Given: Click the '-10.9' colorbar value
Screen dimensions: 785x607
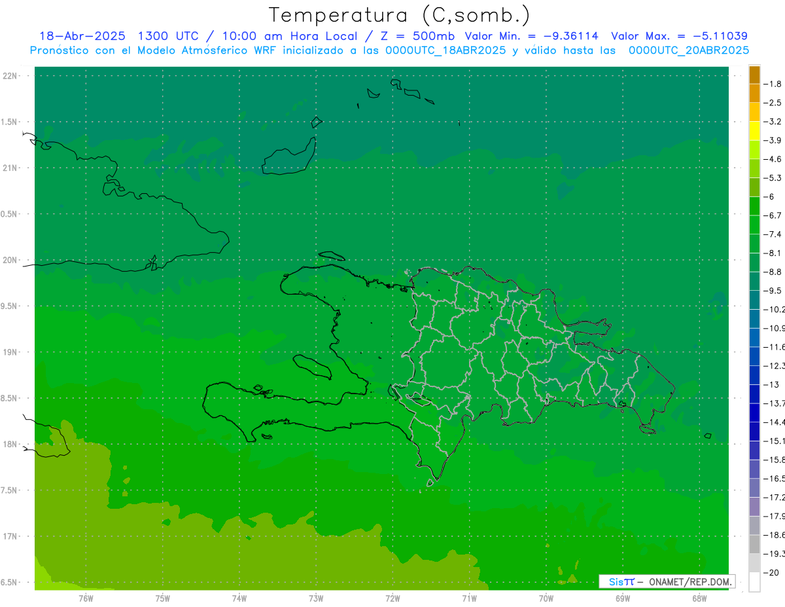Looking at the screenshot, I should (x=775, y=327).
